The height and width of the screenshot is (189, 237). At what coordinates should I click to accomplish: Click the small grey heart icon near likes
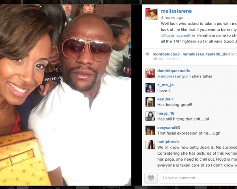(147, 54)
